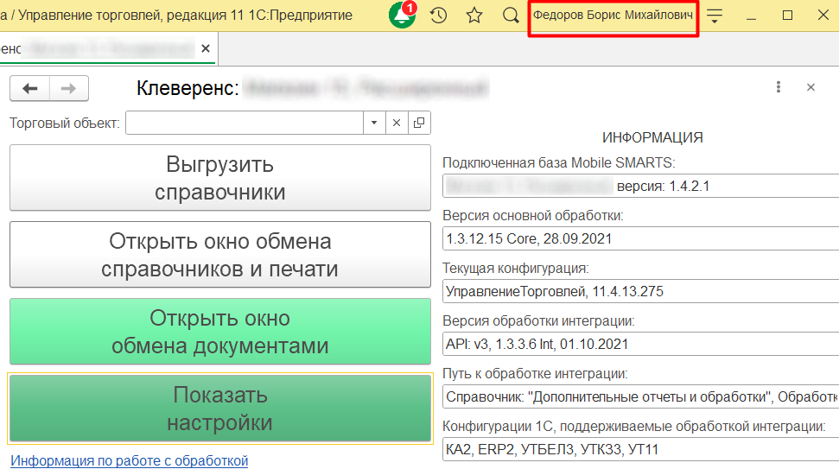Click the search magnifier icon
The width and height of the screenshot is (839, 469).
pyautogui.click(x=511, y=15)
